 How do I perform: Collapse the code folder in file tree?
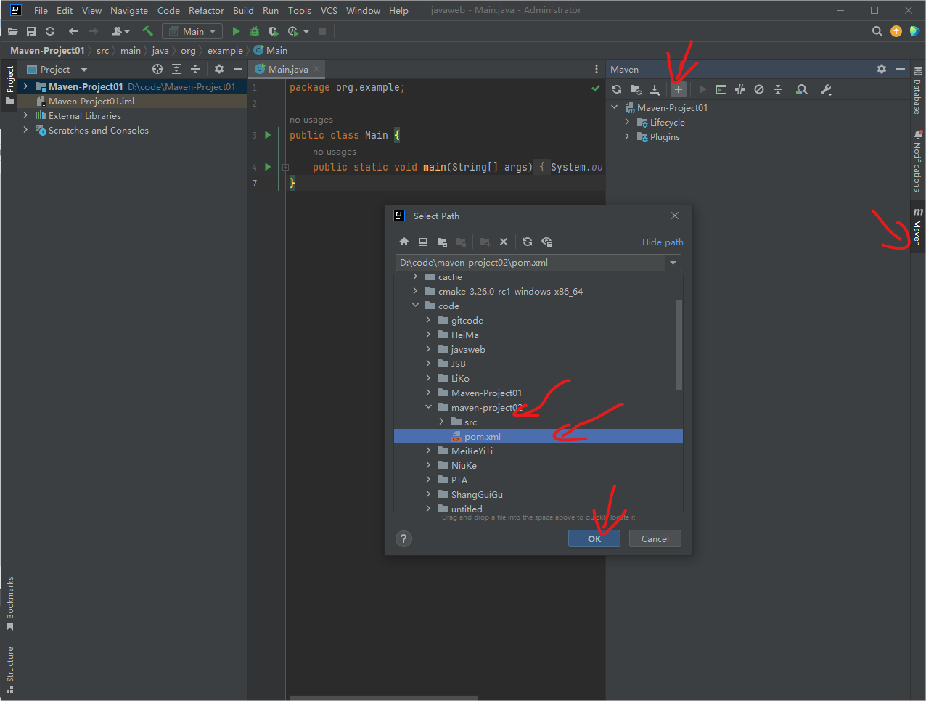pos(415,306)
